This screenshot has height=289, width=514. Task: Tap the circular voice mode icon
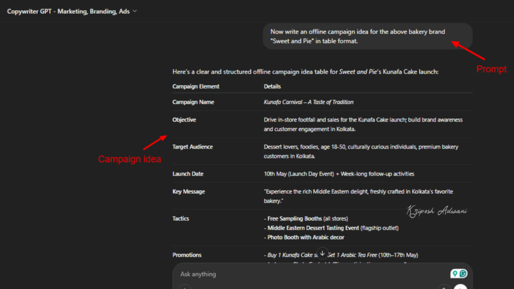pyautogui.click(x=460, y=287)
